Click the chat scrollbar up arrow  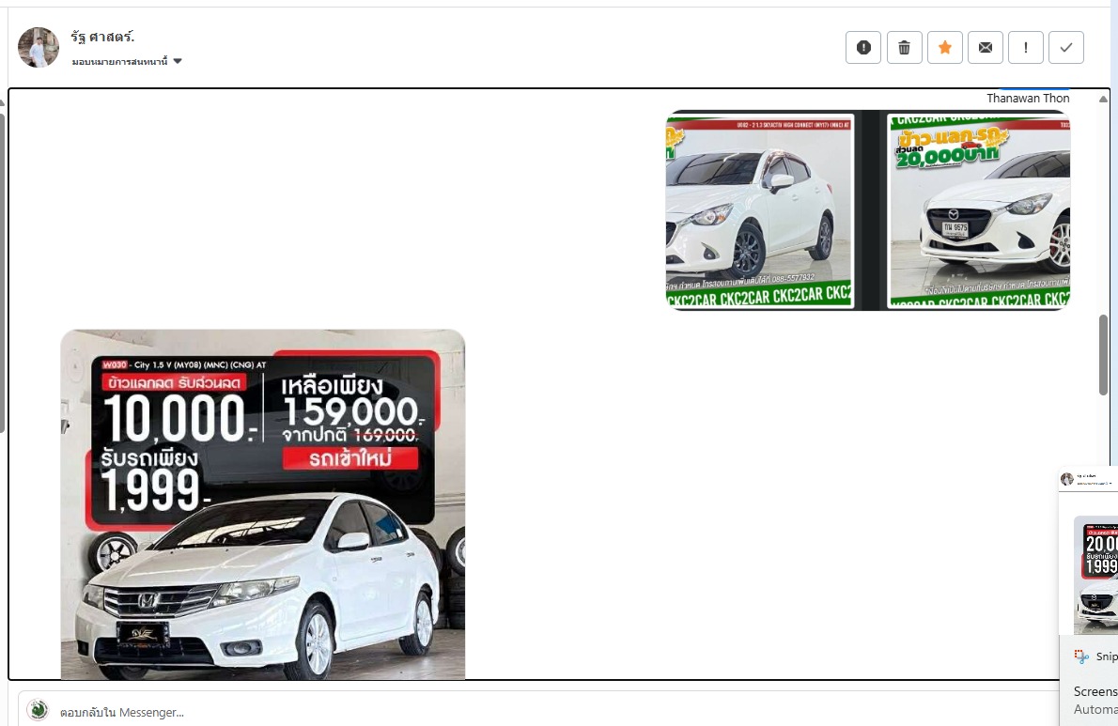click(x=1103, y=99)
